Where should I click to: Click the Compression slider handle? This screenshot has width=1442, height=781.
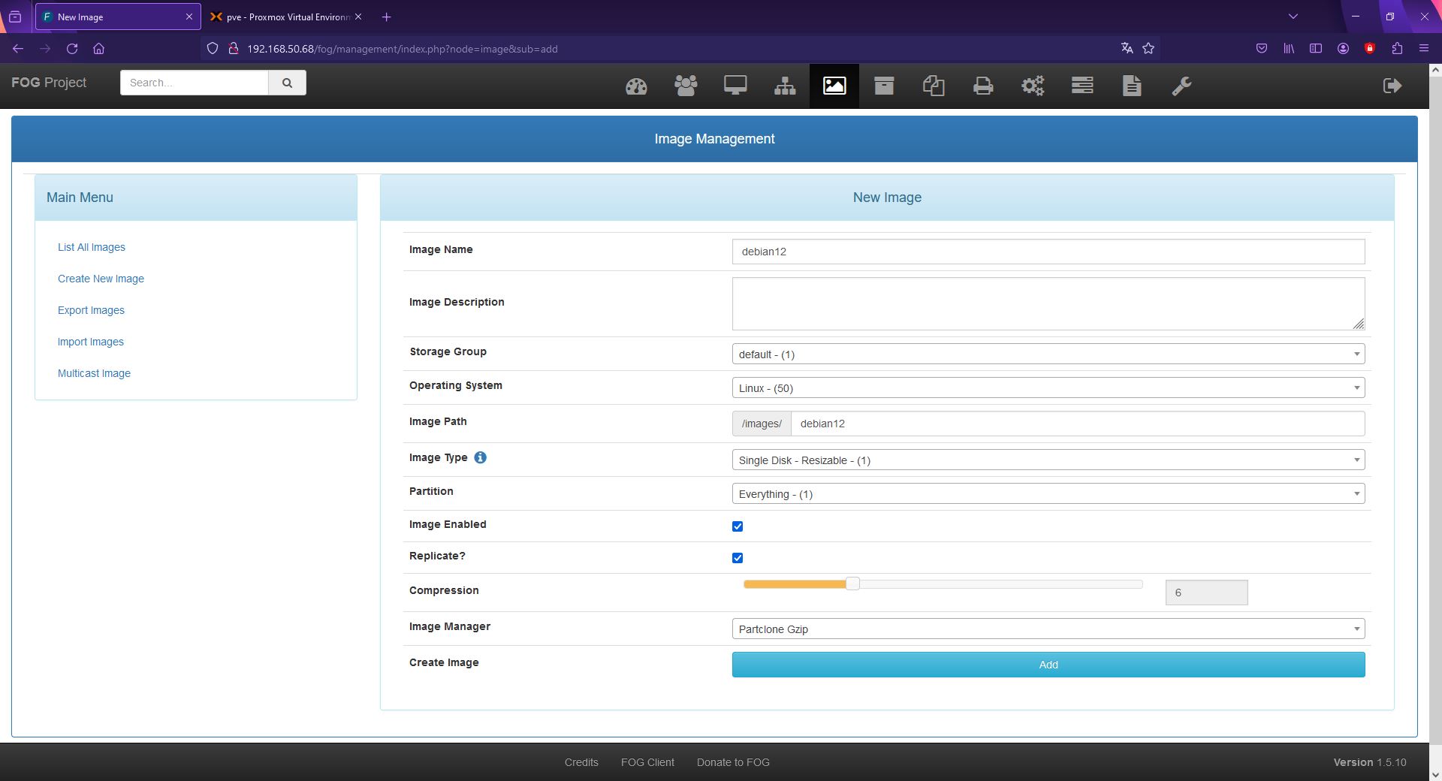click(x=852, y=583)
